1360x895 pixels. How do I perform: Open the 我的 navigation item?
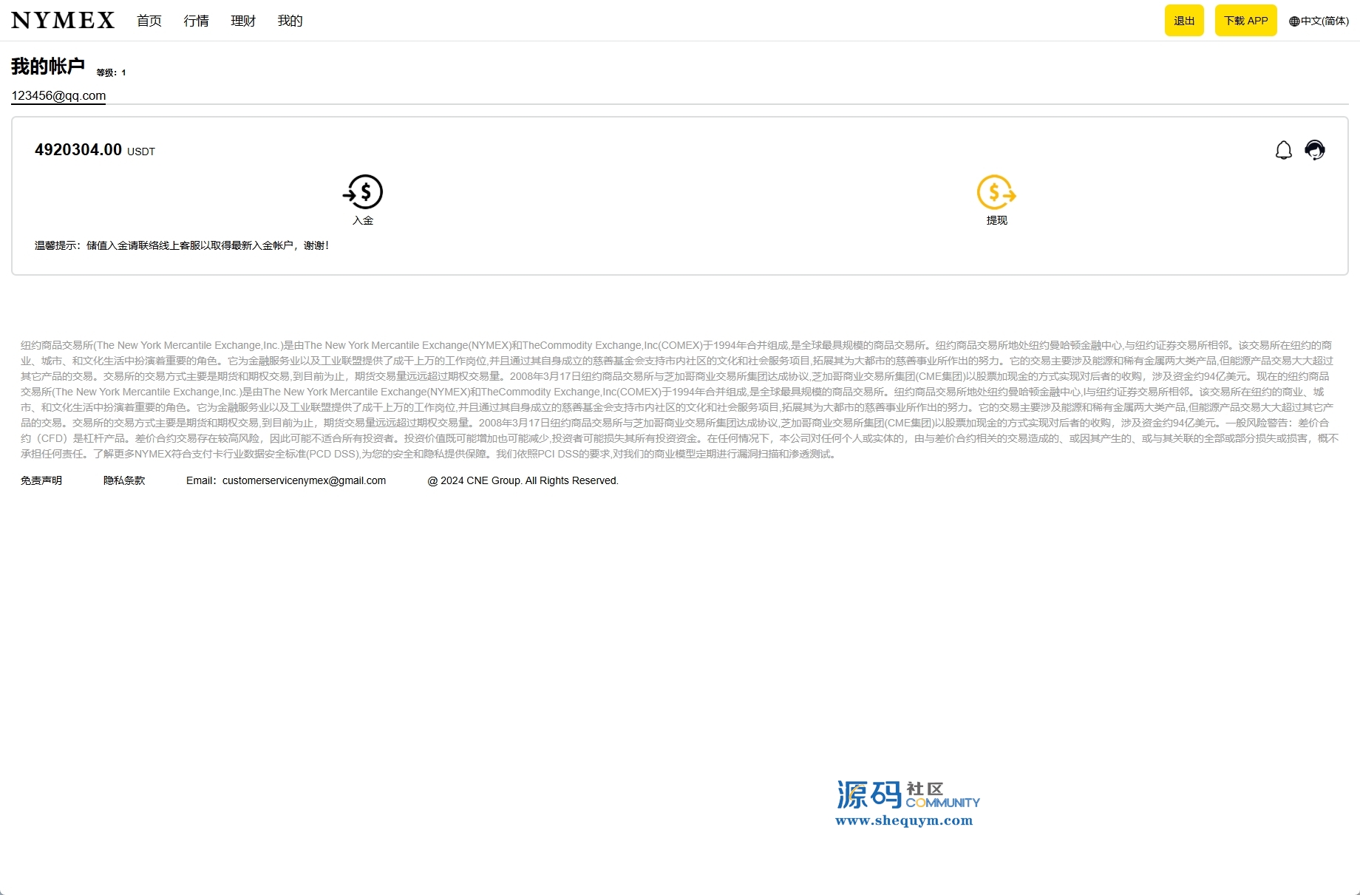290,21
